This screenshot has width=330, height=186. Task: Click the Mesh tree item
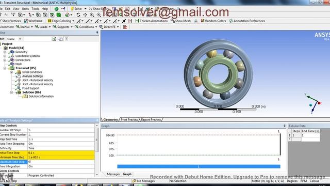(x=19, y=64)
